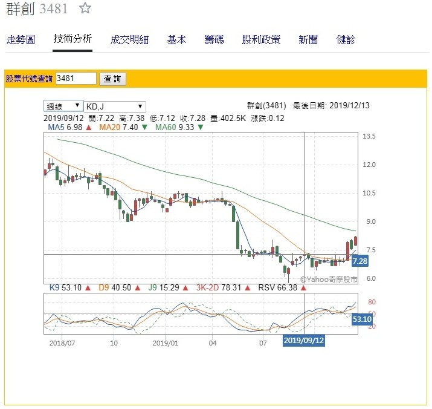Click the 2019/09/12 date marker on timeline
This screenshot has width=432, height=409.
(305, 341)
